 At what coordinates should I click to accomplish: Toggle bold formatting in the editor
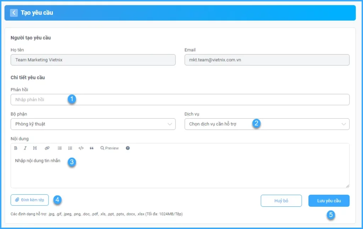point(16,148)
